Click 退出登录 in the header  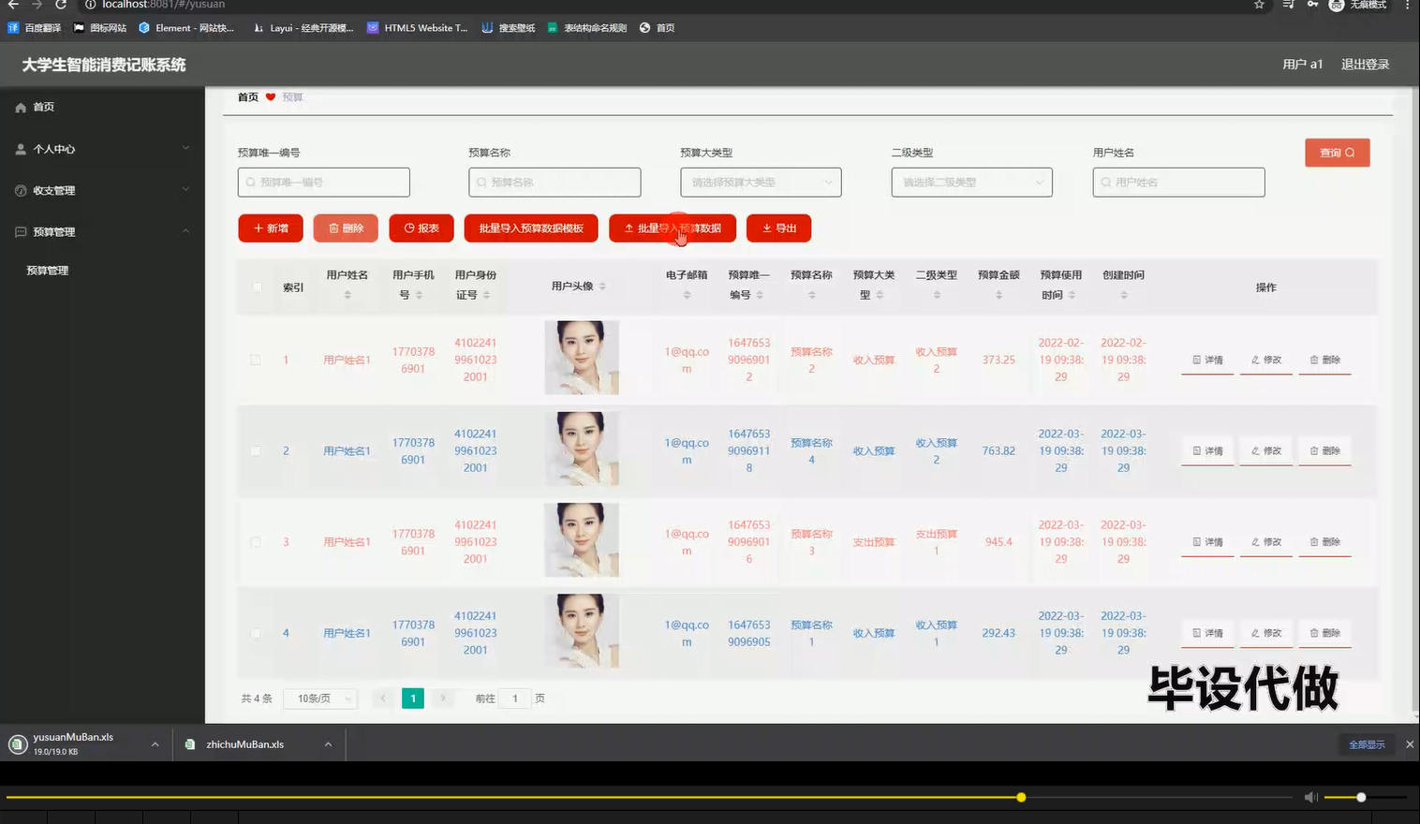(1365, 65)
